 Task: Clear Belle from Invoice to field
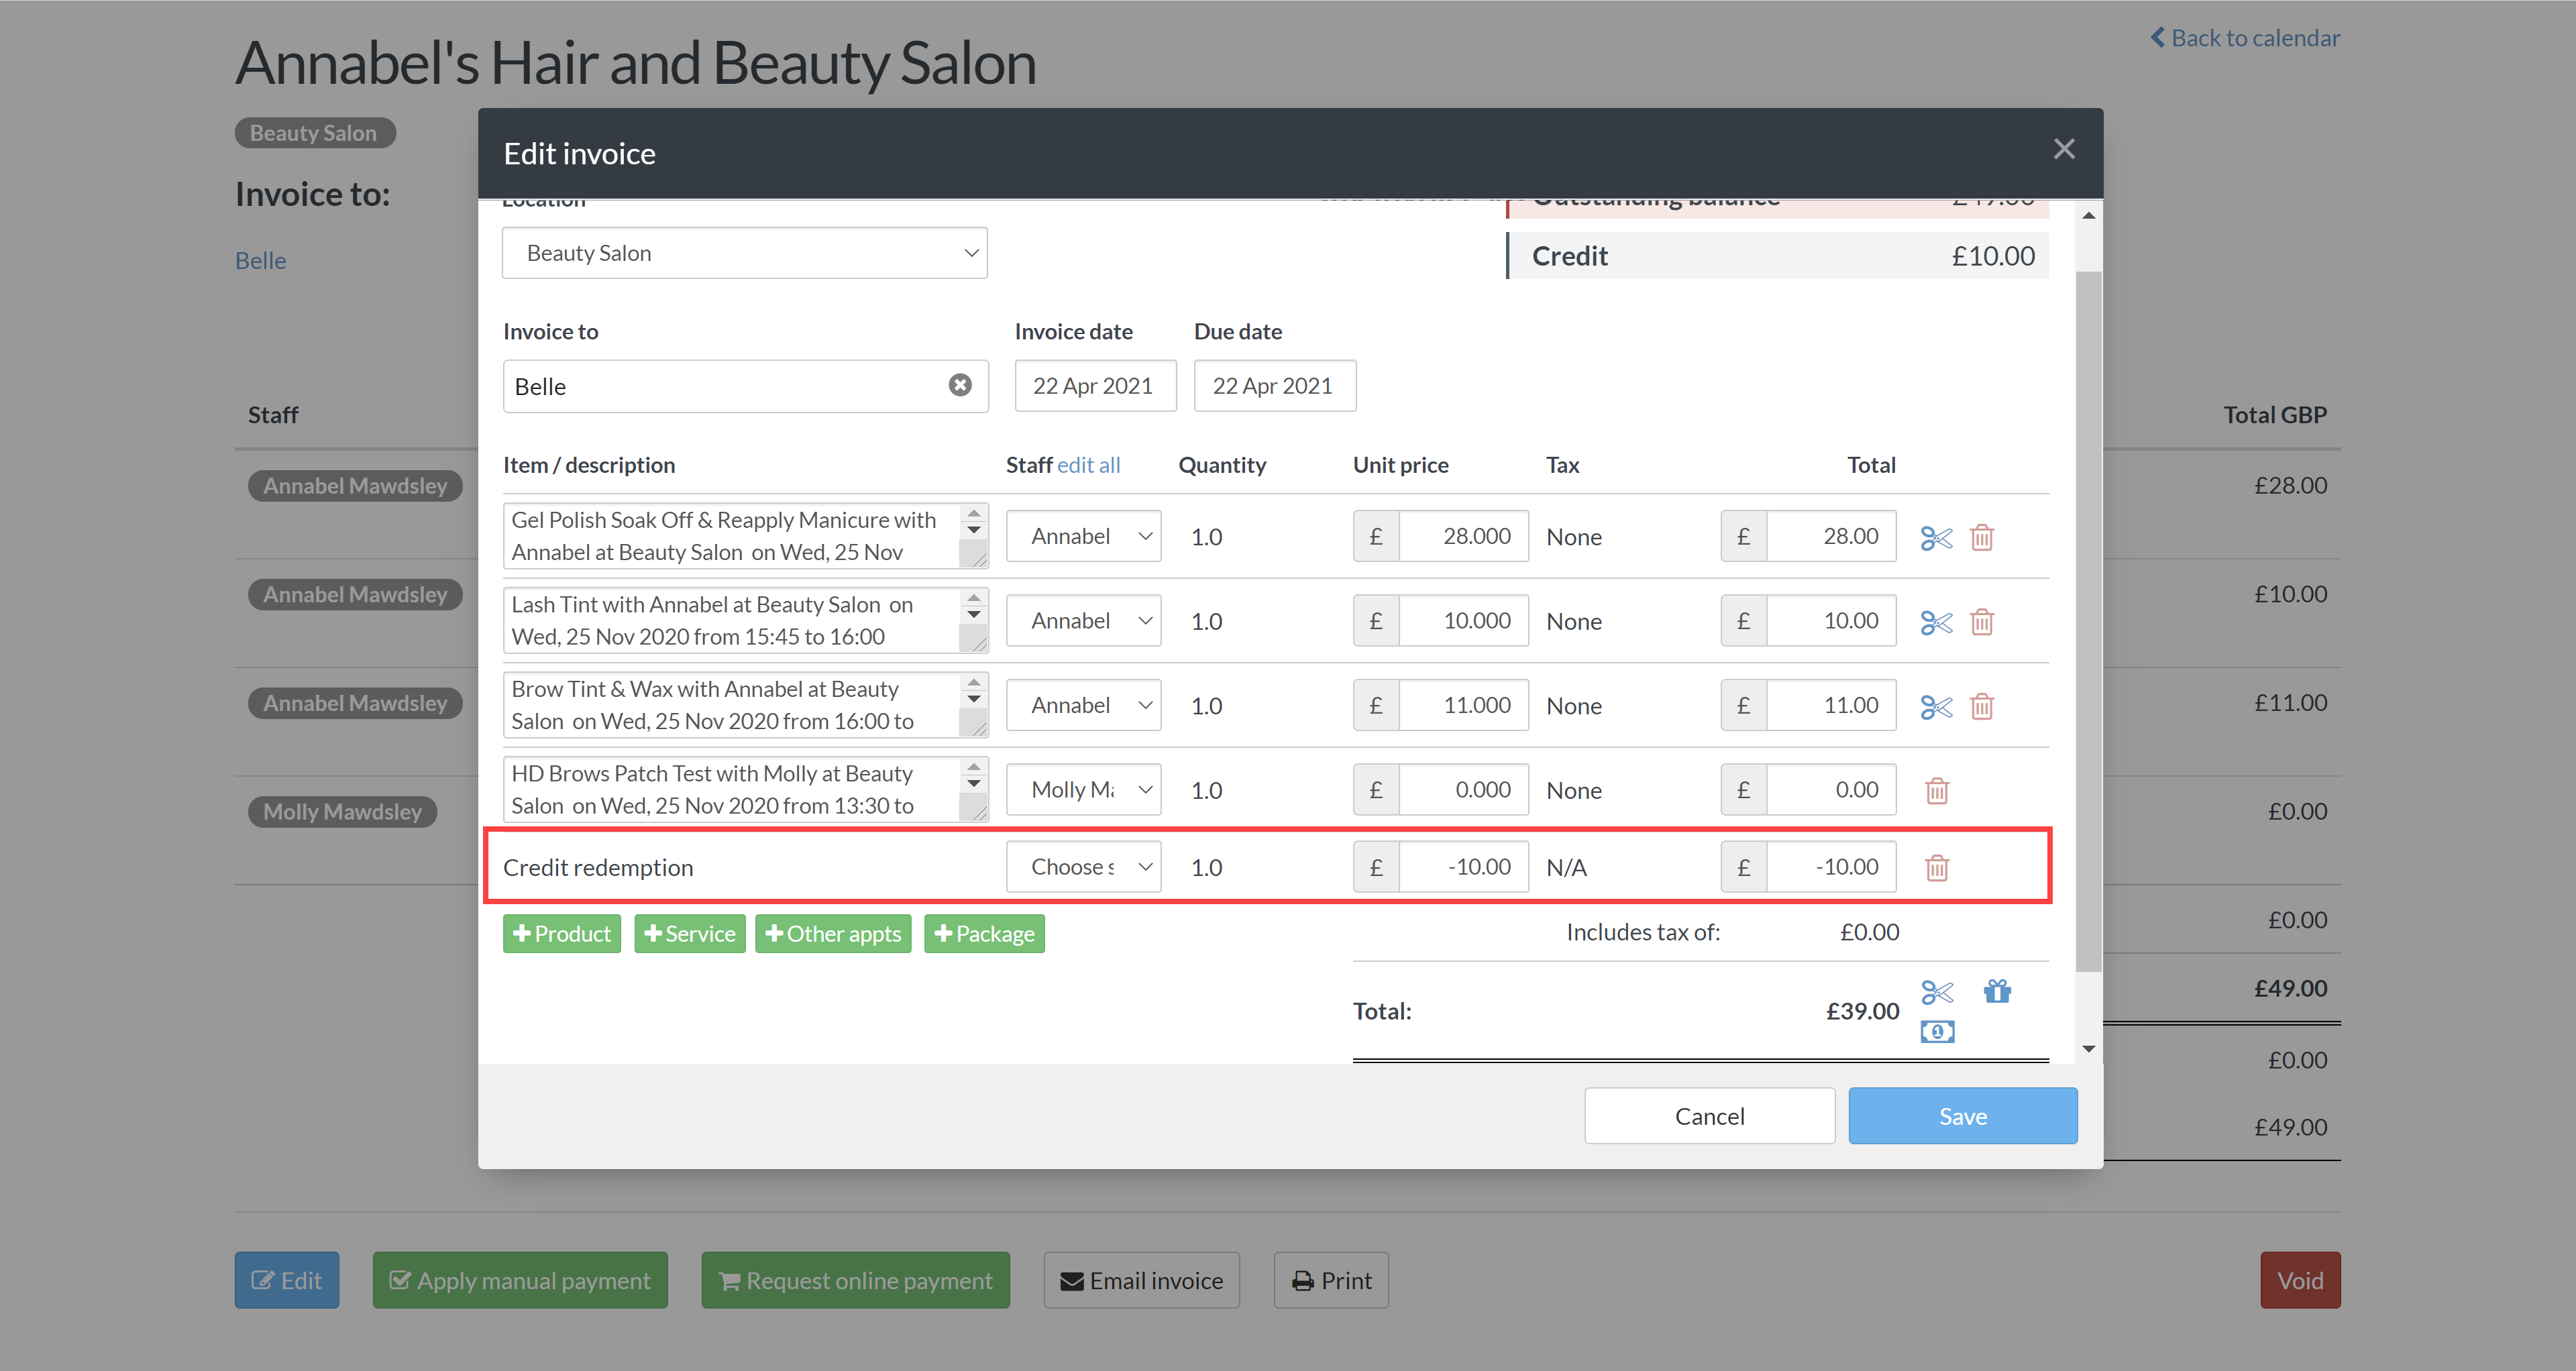click(959, 385)
